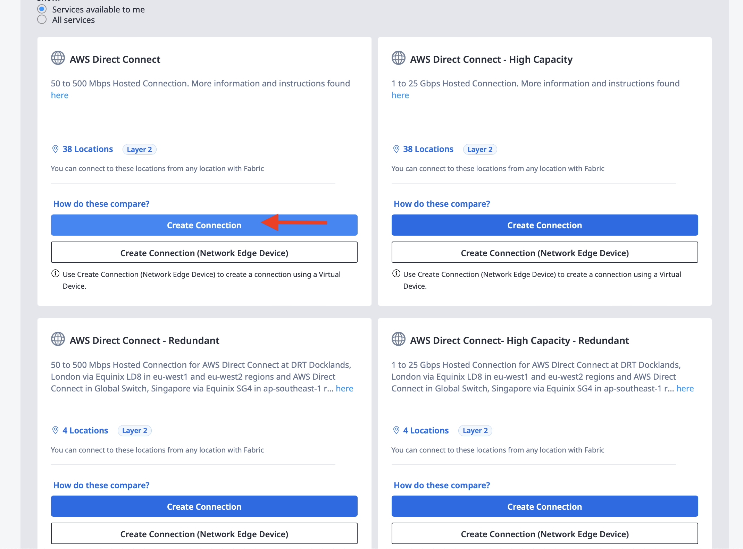The image size is (743, 549).
Task: Click Create Connection (Network Edge Device) for AWS Direct Connect
Action: click(204, 253)
